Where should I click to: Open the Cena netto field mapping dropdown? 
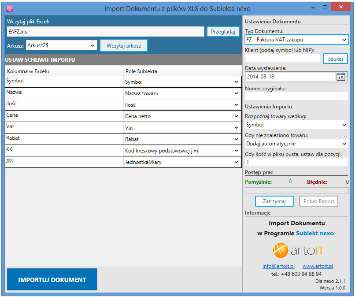click(182, 116)
